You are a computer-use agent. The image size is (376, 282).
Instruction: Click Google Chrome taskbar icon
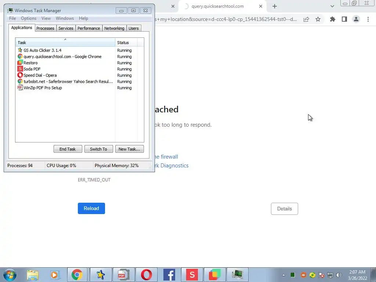tap(77, 275)
